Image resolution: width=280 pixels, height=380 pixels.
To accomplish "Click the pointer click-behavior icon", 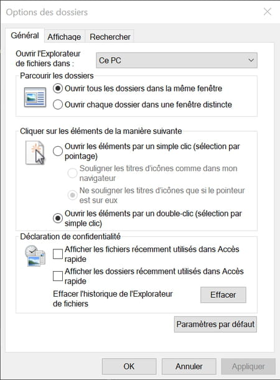I will click(35, 153).
